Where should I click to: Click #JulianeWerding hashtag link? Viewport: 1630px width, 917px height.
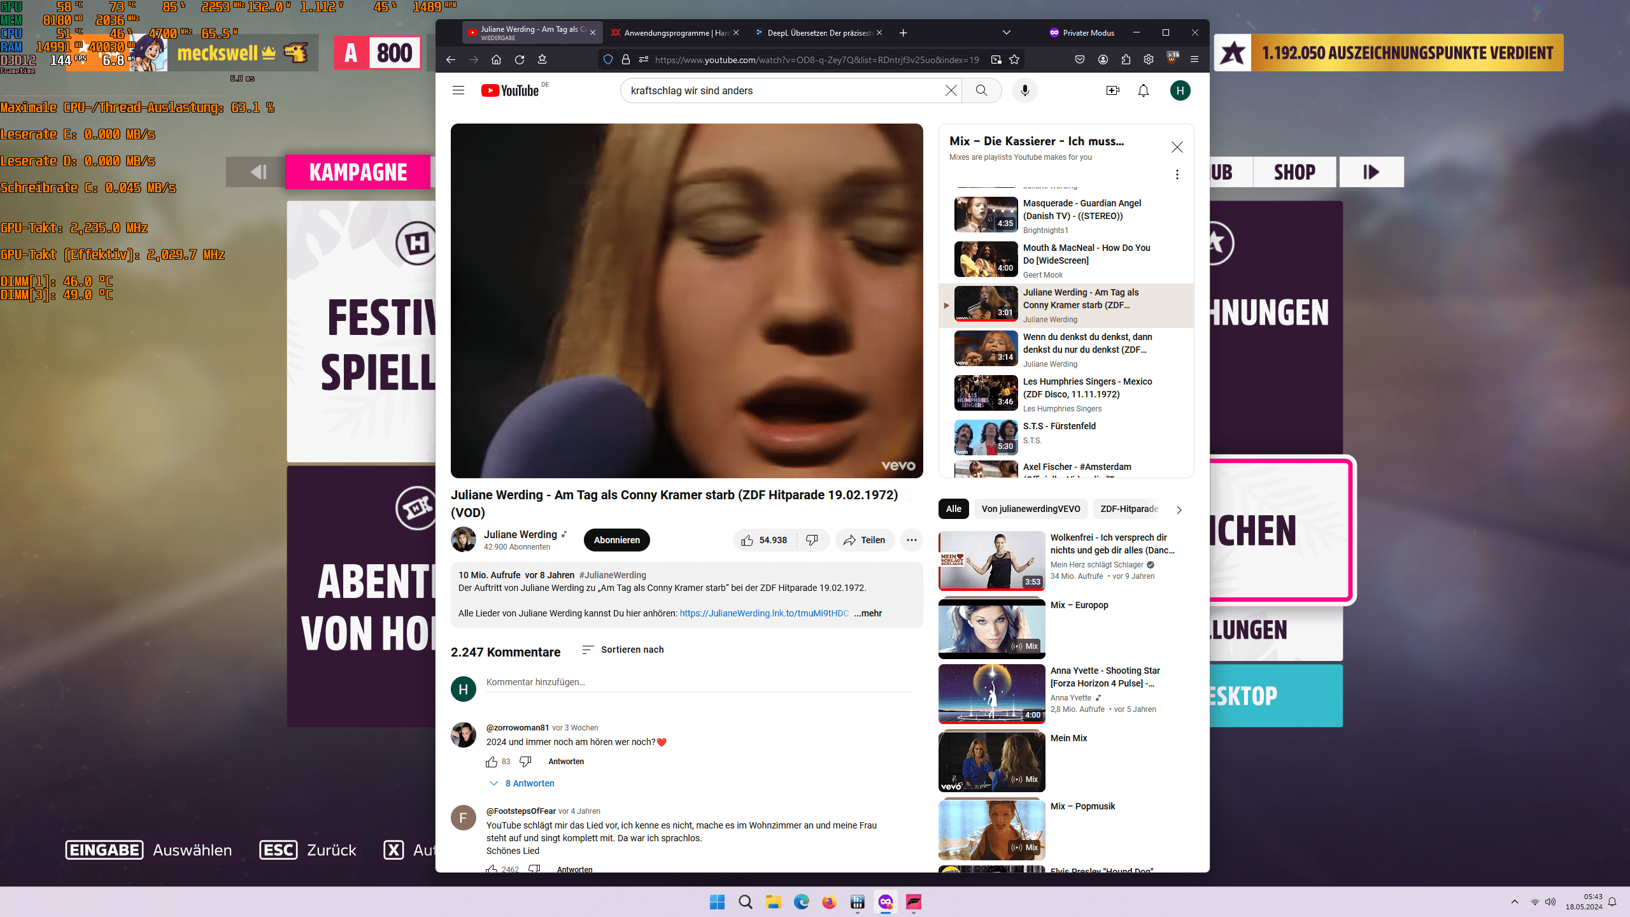coord(613,575)
